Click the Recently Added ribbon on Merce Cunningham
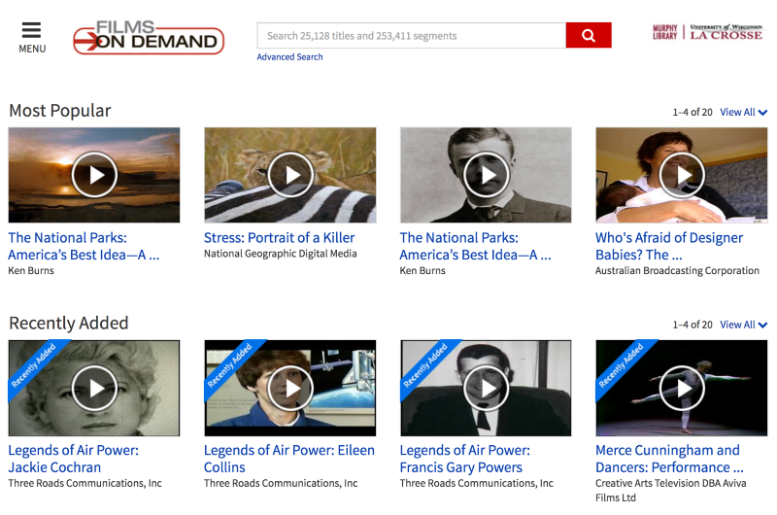Image resolution: width=777 pixels, height=515 pixels. coord(622,365)
